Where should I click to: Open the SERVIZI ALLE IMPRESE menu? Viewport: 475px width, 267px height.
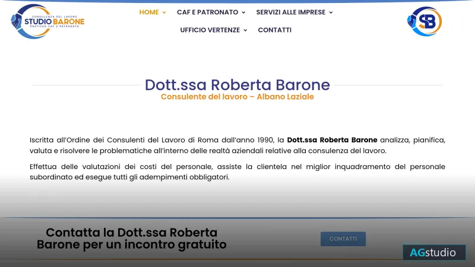pyautogui.click(x=291, y=12)
